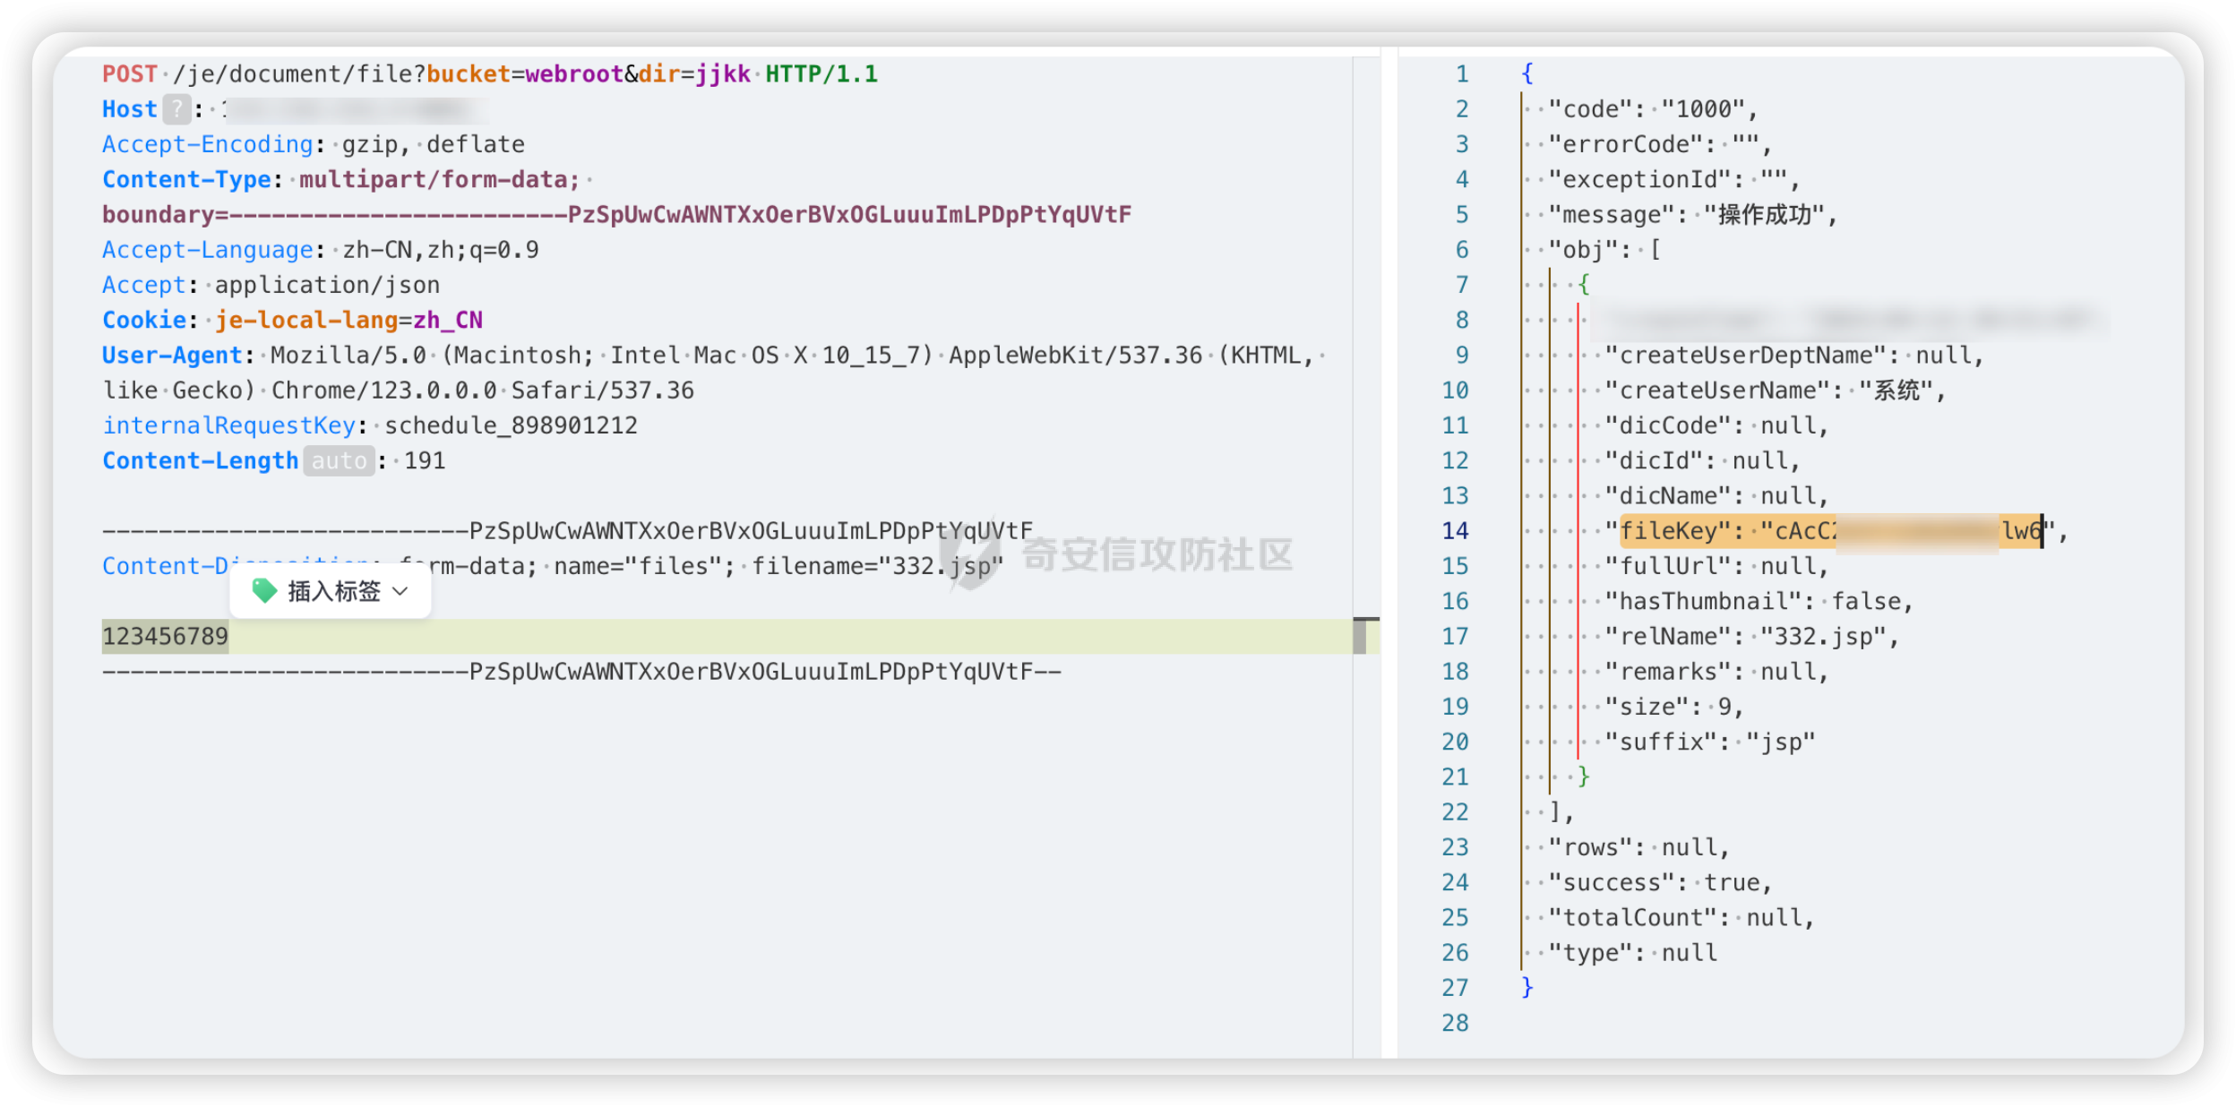Collapse the JSON root at line 1
Screen dimensions: 2236x1107
click(x=1526, y=73)
